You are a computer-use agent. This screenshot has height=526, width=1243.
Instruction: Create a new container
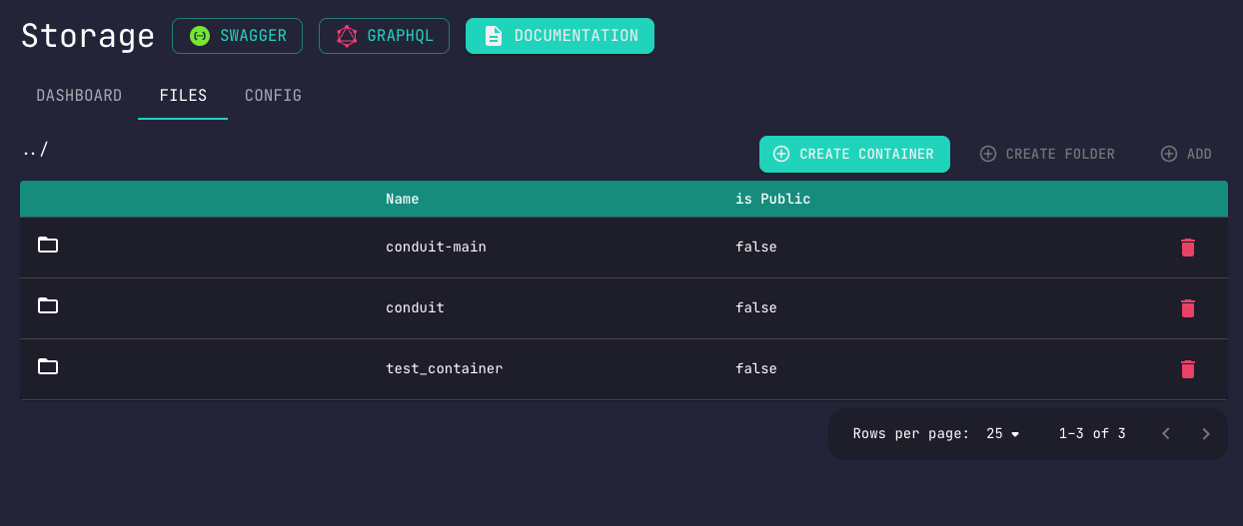[854, 154]
